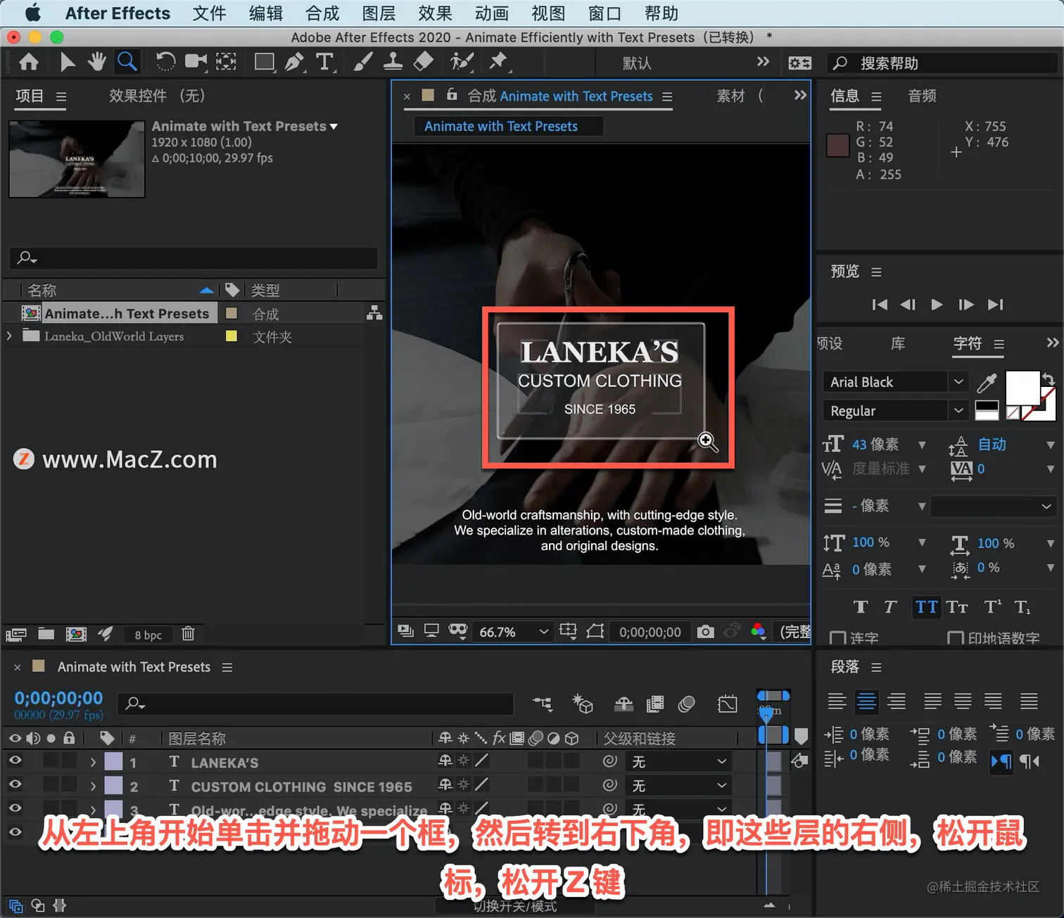Expand the CUSTOM CLOTHING SINCE 1965 layer
Viewport: 1064px width, 918px height.
(x=93, y=786)
